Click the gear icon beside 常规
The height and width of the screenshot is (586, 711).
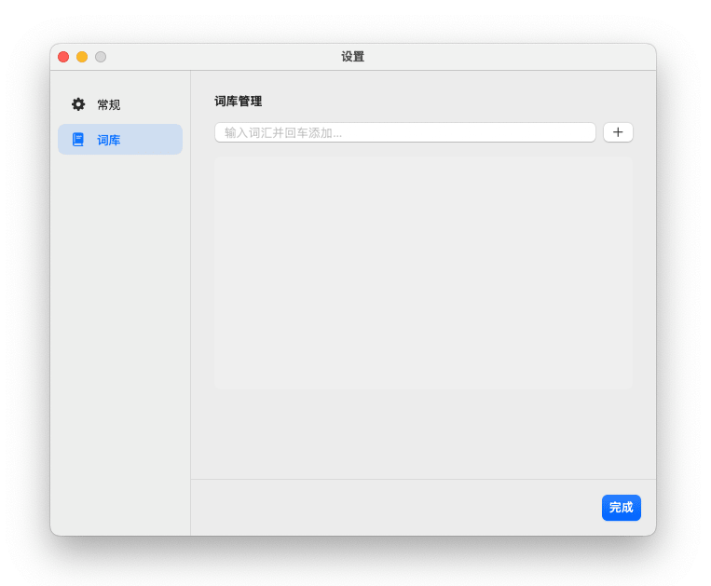click(78, 104)
